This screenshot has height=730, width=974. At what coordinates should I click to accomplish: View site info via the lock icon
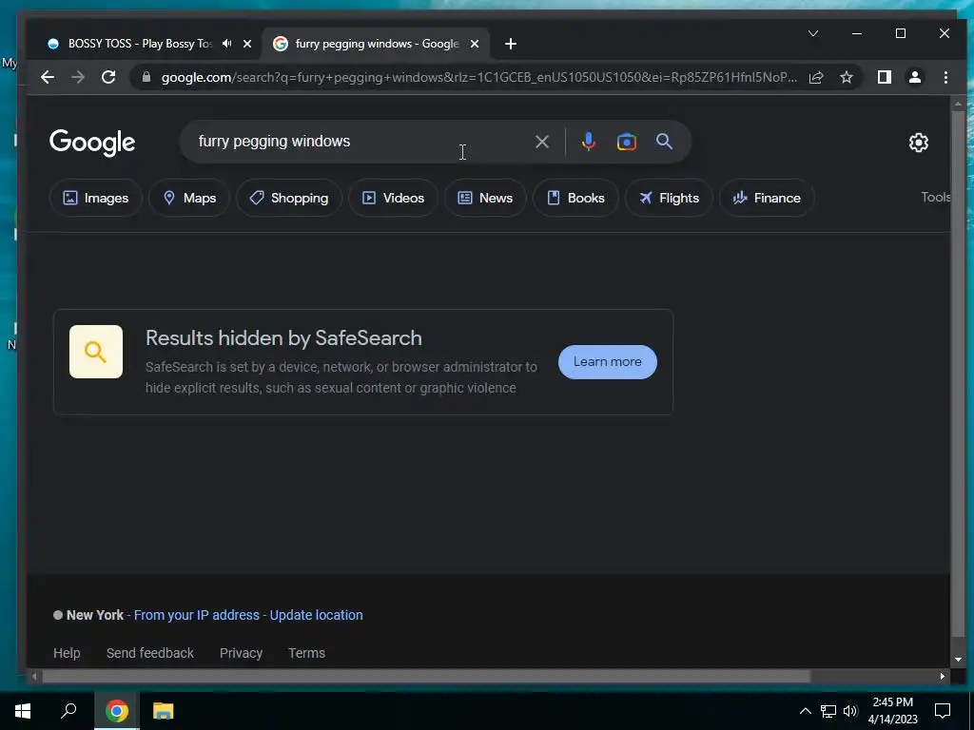click(146, 77)
